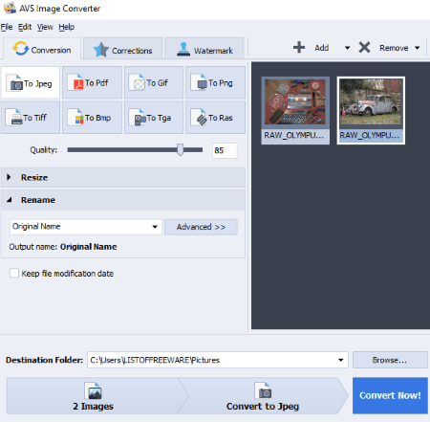Open the Add button dropdown arrow

(x=347, y=48)
